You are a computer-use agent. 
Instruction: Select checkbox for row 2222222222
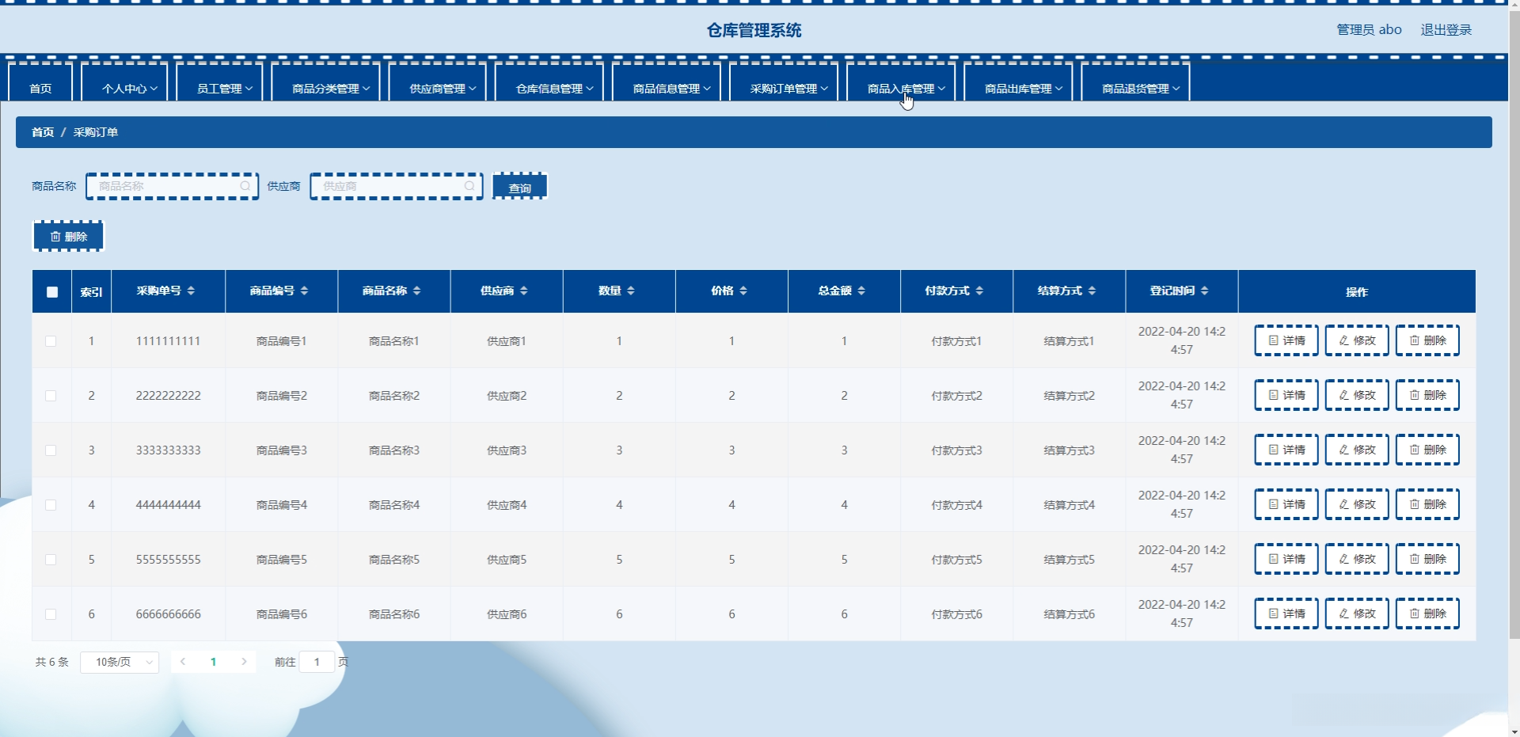pyautogui.click(x=51, y=396)
